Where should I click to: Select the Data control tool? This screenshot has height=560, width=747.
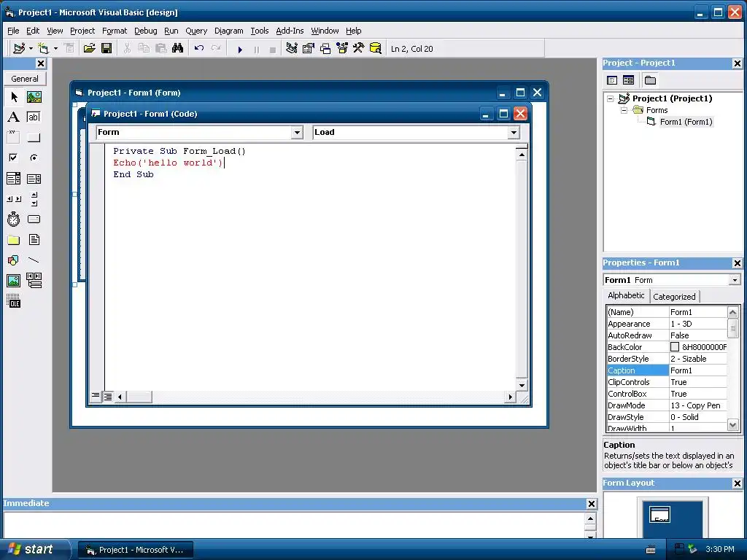34,281
